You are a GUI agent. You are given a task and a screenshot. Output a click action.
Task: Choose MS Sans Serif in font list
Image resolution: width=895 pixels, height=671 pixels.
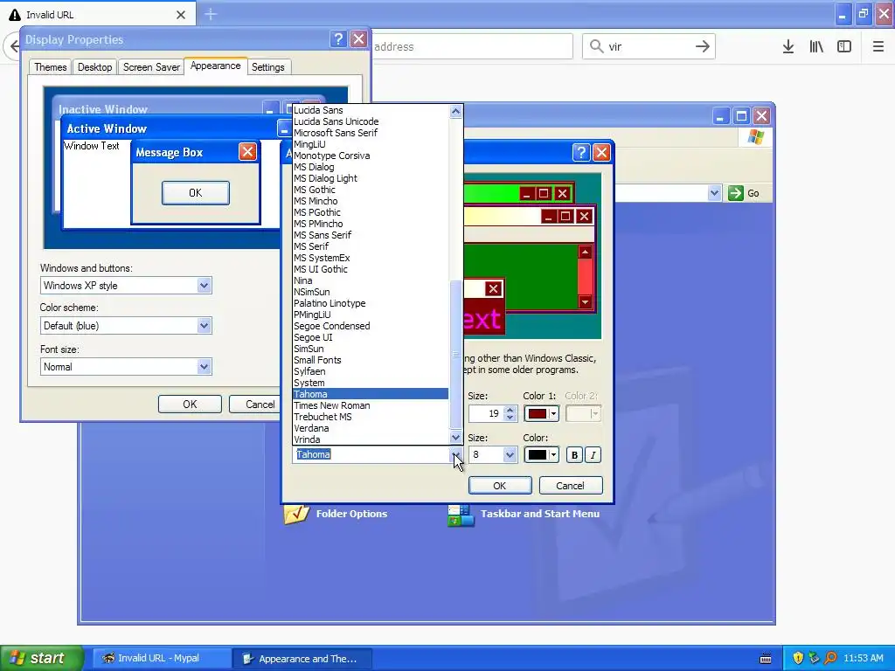click(x=371, y=235)
